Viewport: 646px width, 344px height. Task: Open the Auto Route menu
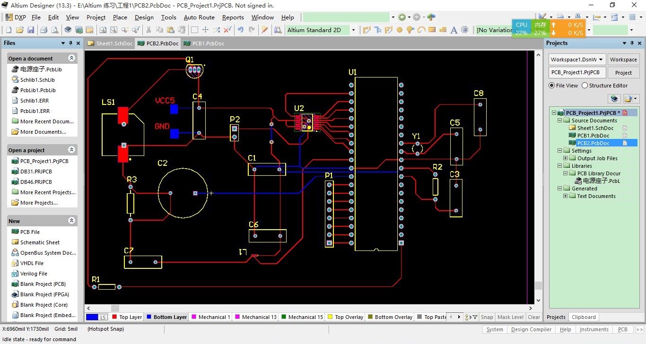[199, 17]
